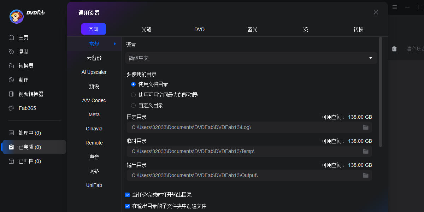Open the 视频转换器 module
Viewport: 424px width, 212px height.
[11, 94]
